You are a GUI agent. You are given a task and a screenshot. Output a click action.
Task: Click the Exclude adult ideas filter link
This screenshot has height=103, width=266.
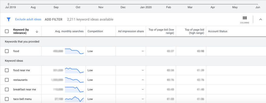tap(28, 19)
